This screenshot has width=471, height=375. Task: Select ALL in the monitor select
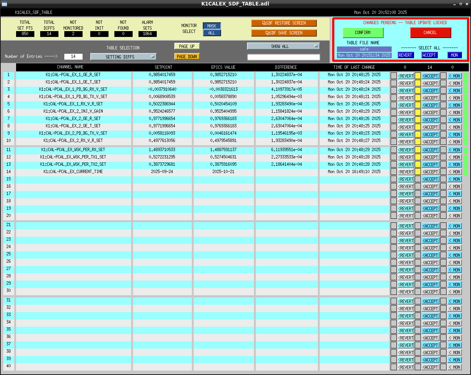tap(212, 33)
